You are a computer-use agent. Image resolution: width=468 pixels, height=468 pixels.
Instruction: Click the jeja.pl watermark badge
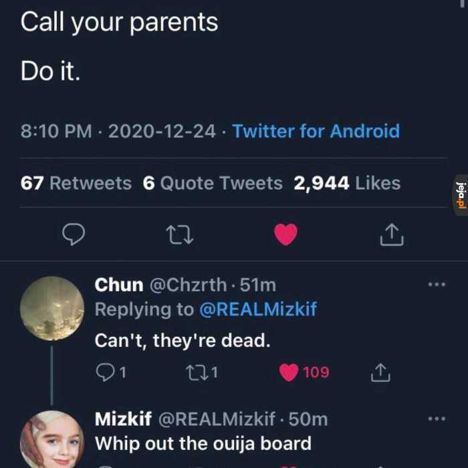click(x=460, y=195)
